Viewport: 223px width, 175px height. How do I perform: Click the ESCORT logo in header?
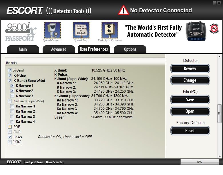point(25,11)
